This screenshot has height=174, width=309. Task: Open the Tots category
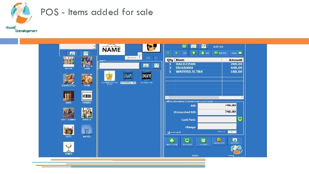click(x=69, y=131)
